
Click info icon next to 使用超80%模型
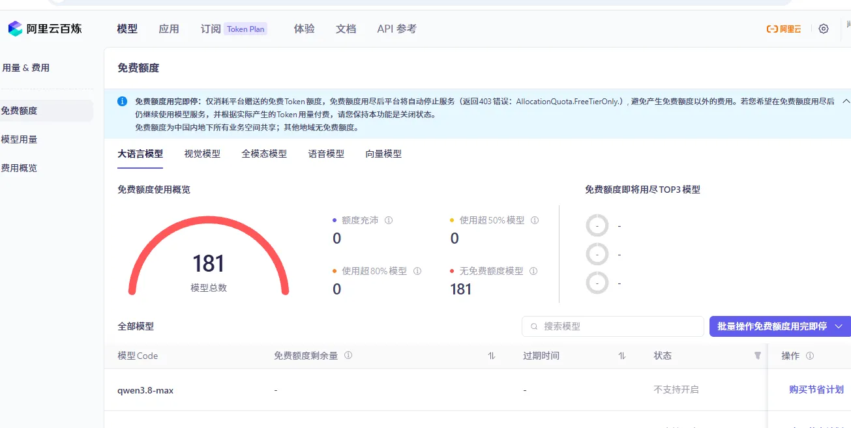point(417,271)
